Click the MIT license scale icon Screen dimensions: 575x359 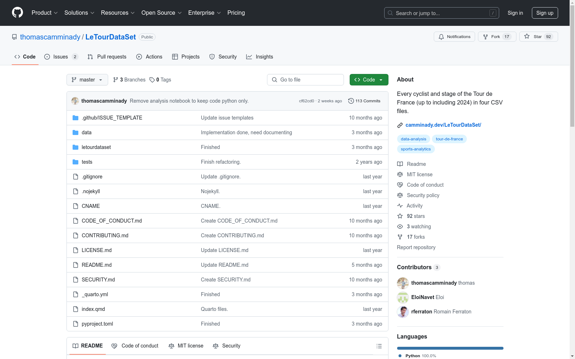point(400,174)
